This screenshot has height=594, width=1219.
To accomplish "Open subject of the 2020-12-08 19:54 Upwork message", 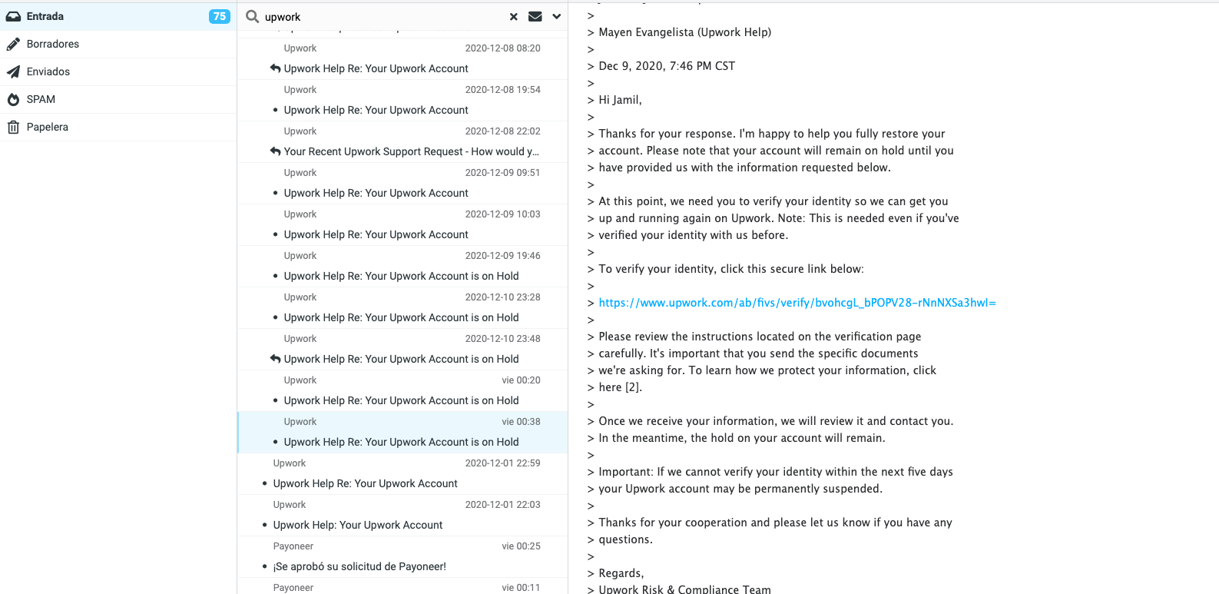I will pyautogui.click(x=376, y=110).
